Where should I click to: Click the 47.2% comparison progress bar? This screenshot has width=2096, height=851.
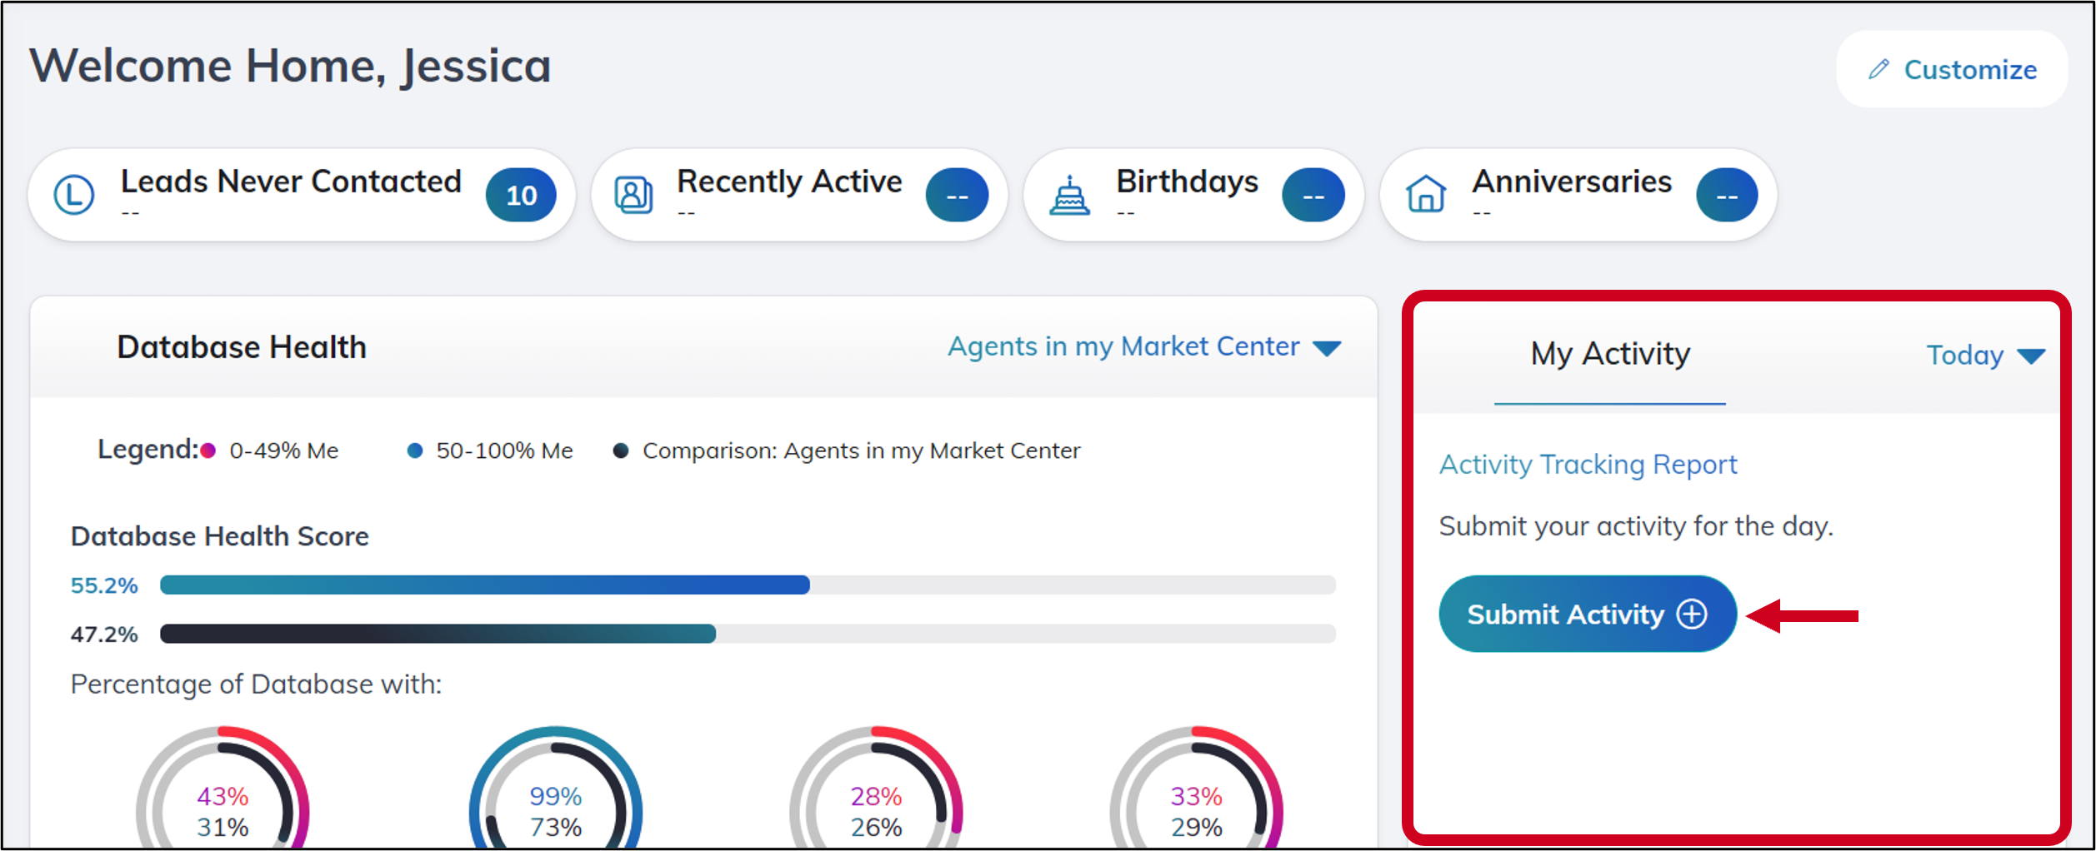pyautogui.click(x=438, y=635)
